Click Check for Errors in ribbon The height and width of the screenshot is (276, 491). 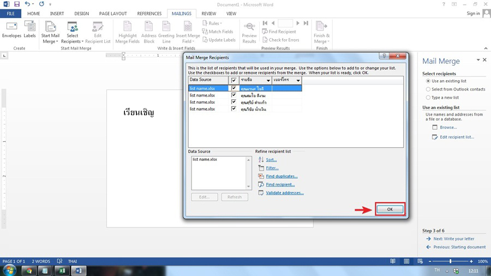280,40
